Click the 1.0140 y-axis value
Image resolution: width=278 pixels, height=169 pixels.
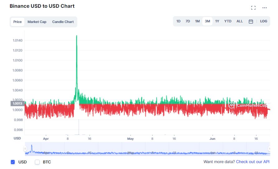tap(17, 40)
